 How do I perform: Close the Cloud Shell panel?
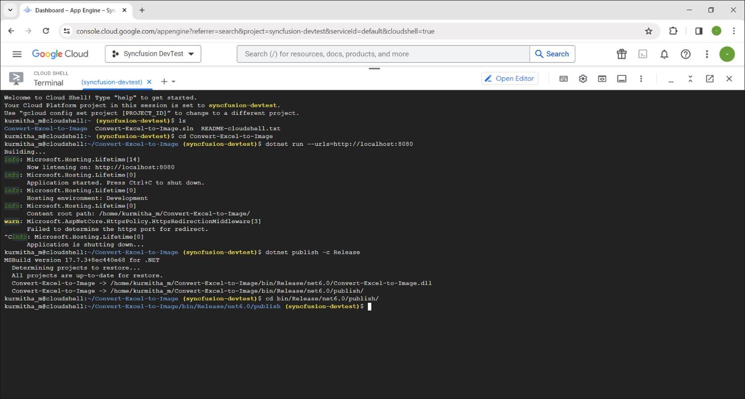click(729, 79)
